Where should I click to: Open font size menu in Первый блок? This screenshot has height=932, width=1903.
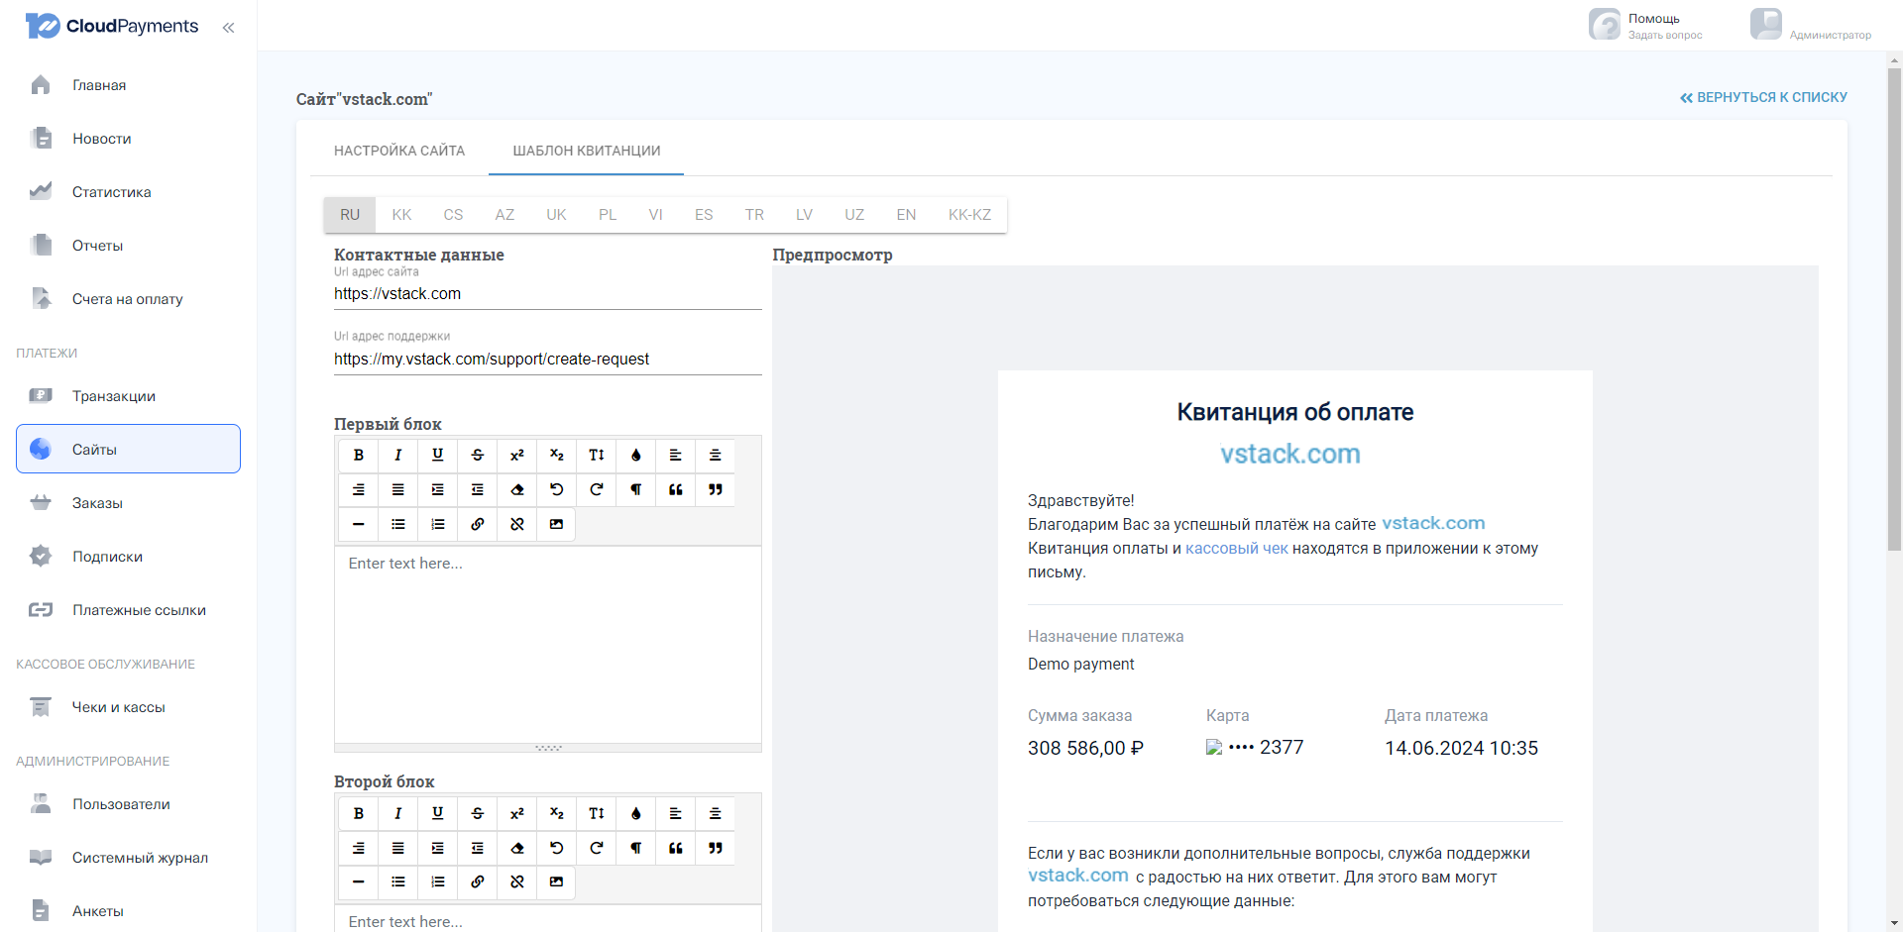[x=597, y=455]
